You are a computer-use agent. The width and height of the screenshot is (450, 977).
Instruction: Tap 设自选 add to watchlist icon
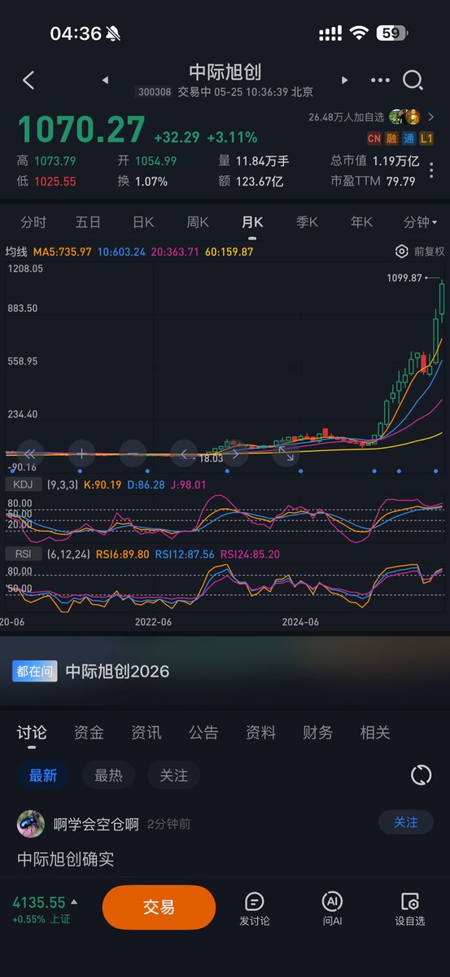(x=409, y=909)
